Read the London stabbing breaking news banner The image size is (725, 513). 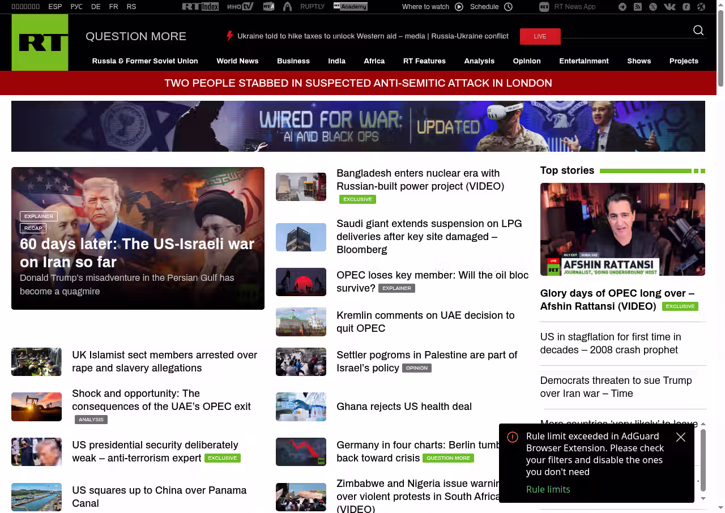tap(358, 83)
